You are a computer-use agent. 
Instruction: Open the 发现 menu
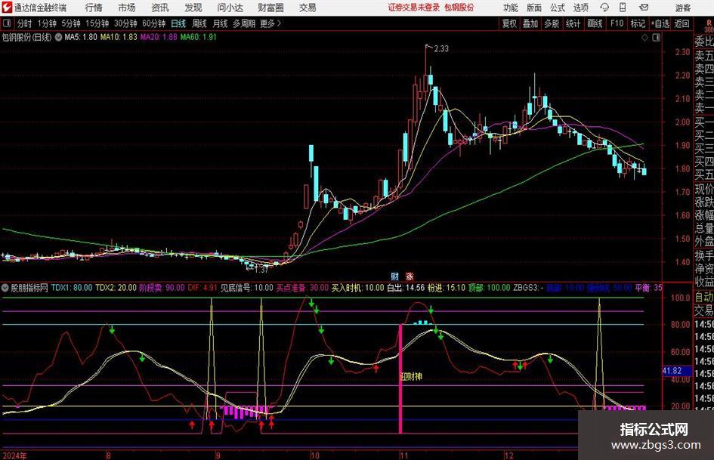pyautogui.click(x=193, y=8)
